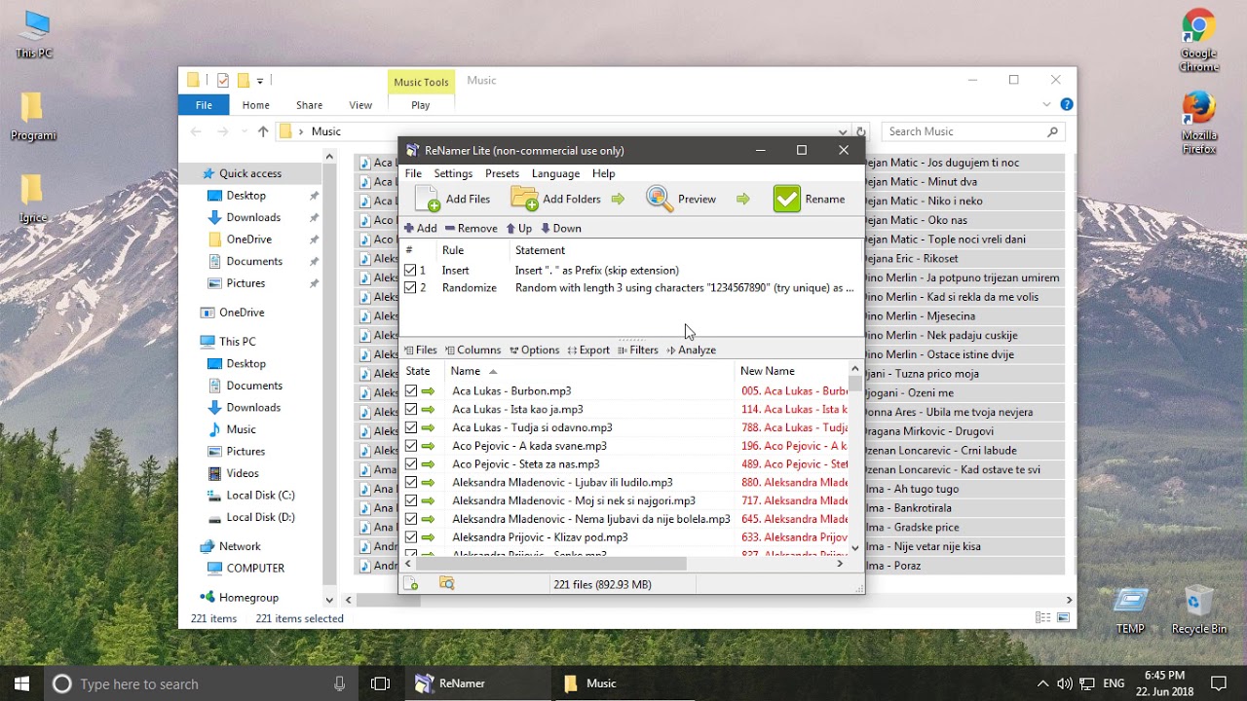Remove the selected rule
The width and height of the screenshot is (1247, 701).
point(471,228)
